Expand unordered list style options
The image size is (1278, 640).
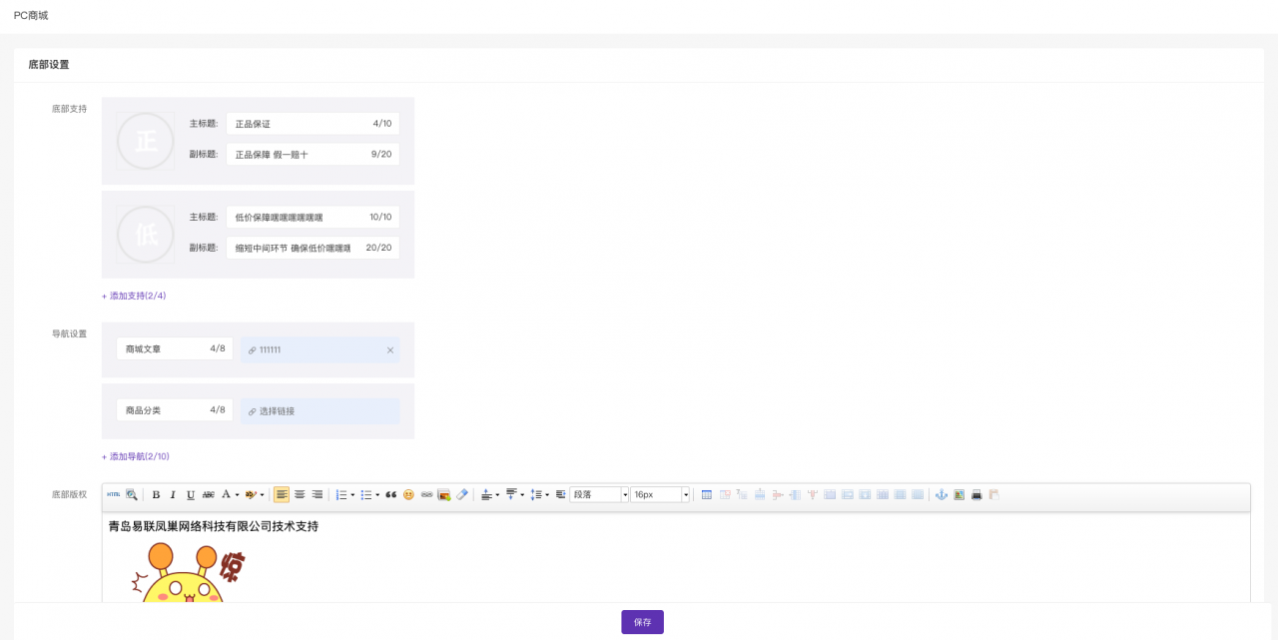click(378, 494)
